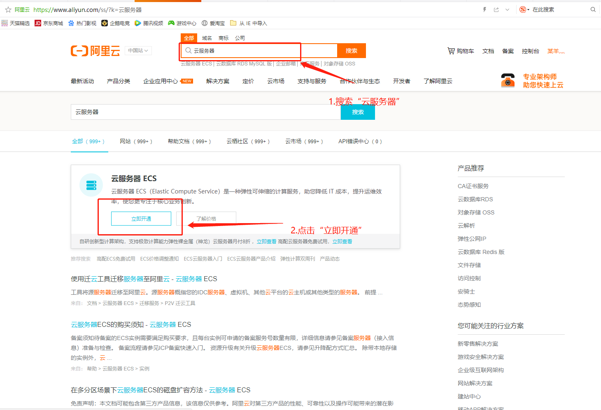Expand the address bar history chevron

(x=508, y=9)
